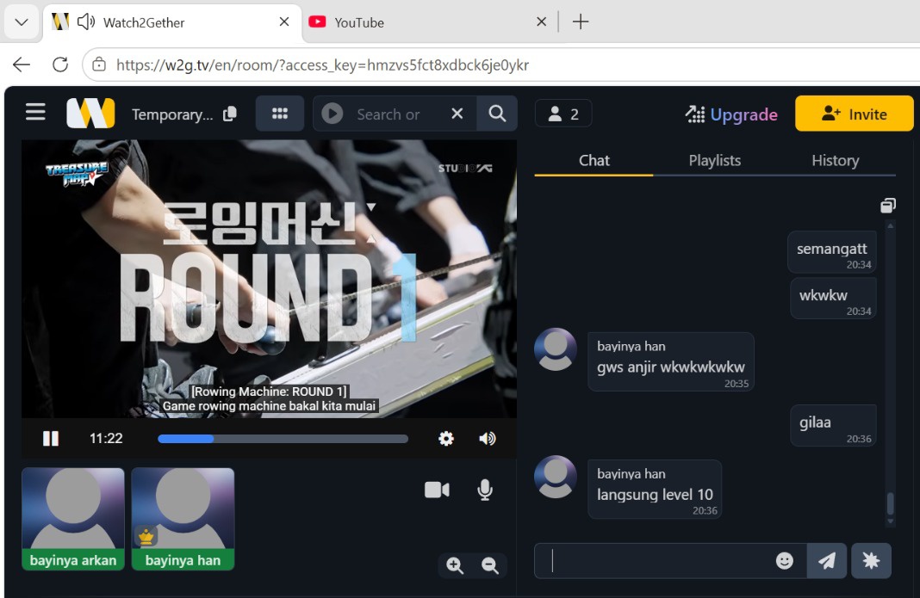Open the emoji picker

785,560
